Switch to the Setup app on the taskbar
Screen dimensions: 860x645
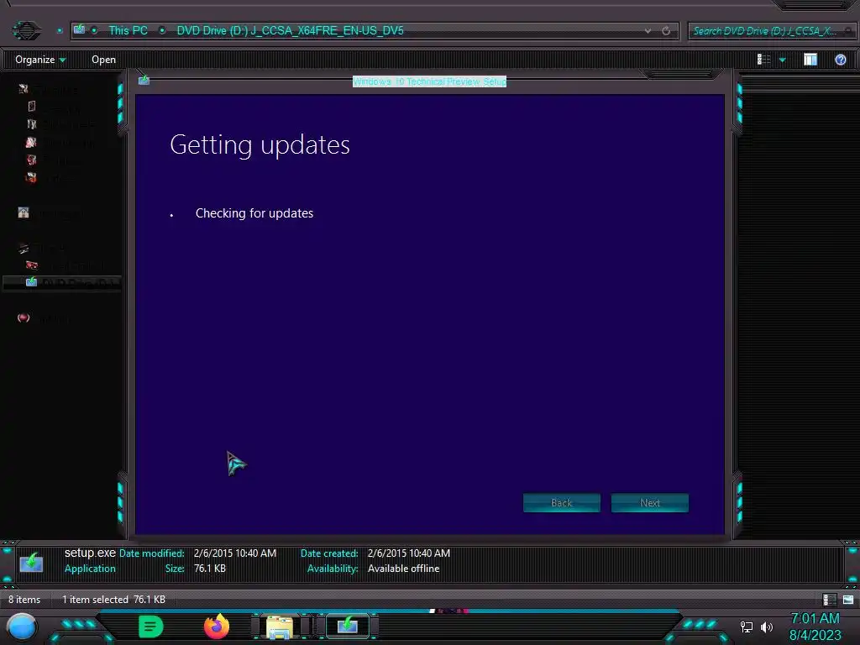click(x=347, y=626)
